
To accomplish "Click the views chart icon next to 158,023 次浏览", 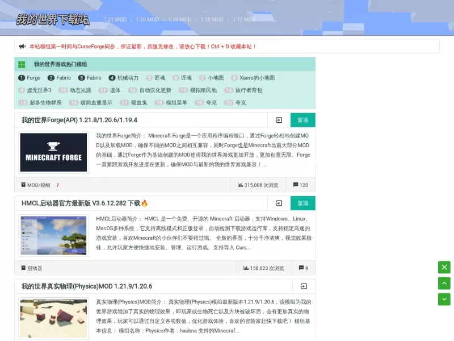I will coord(246,268).
